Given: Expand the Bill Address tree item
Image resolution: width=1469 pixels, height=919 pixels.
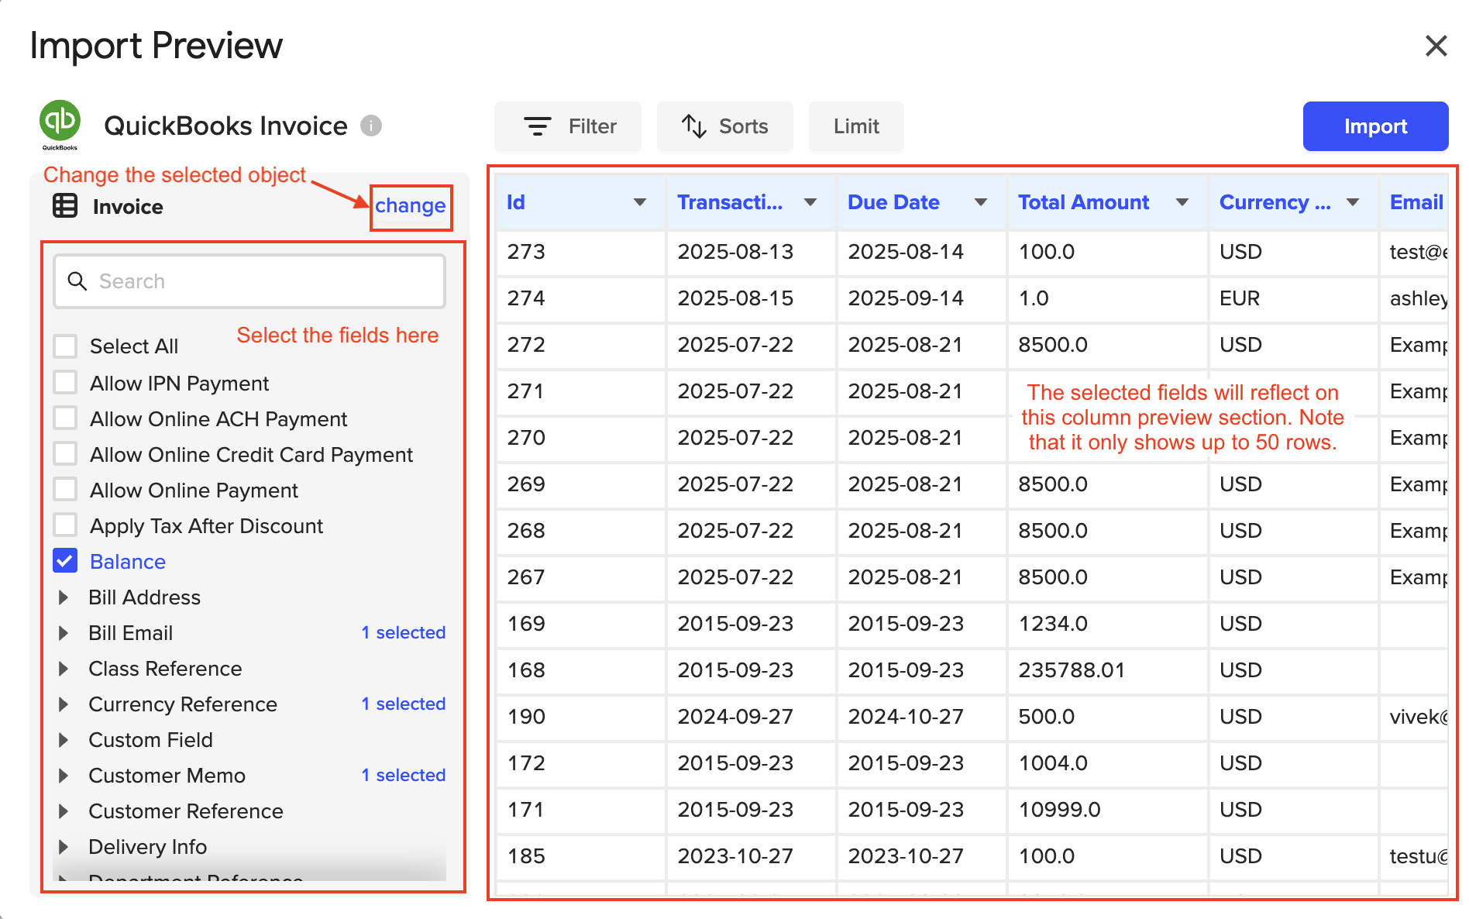Looking at the screenshot, I should pos(64,597).
